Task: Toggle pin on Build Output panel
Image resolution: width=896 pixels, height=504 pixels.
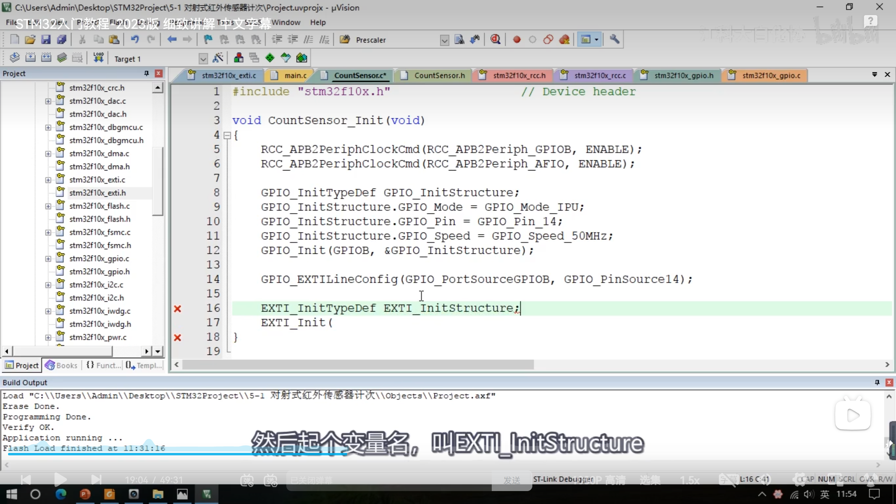Action: [x=877, y=382]
